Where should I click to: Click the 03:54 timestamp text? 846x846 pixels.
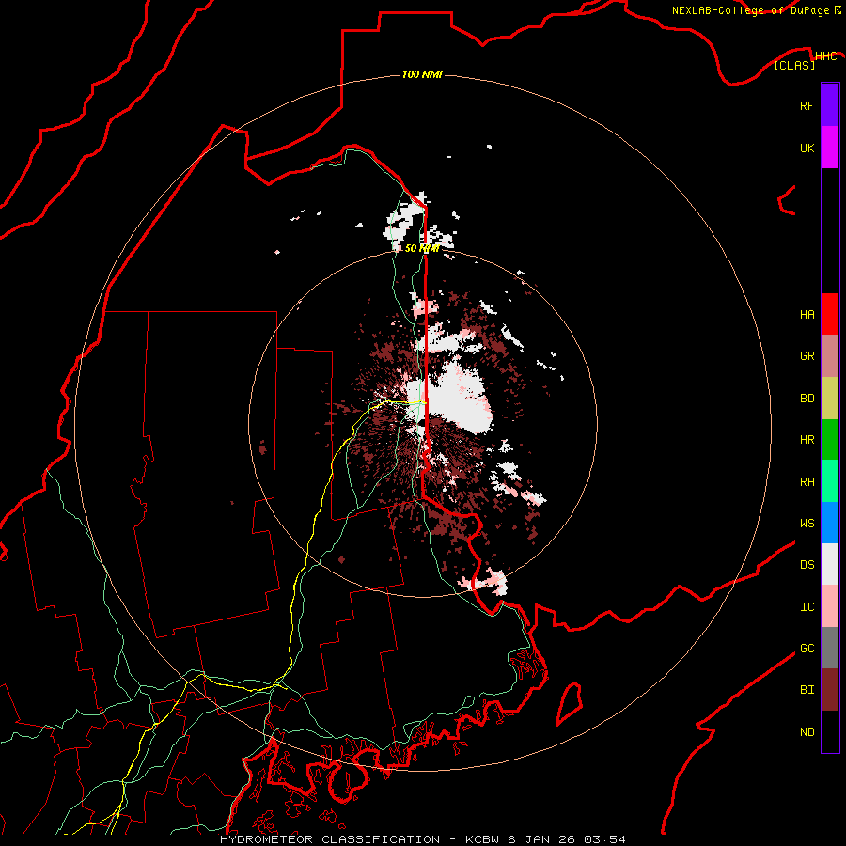(604, 839)
